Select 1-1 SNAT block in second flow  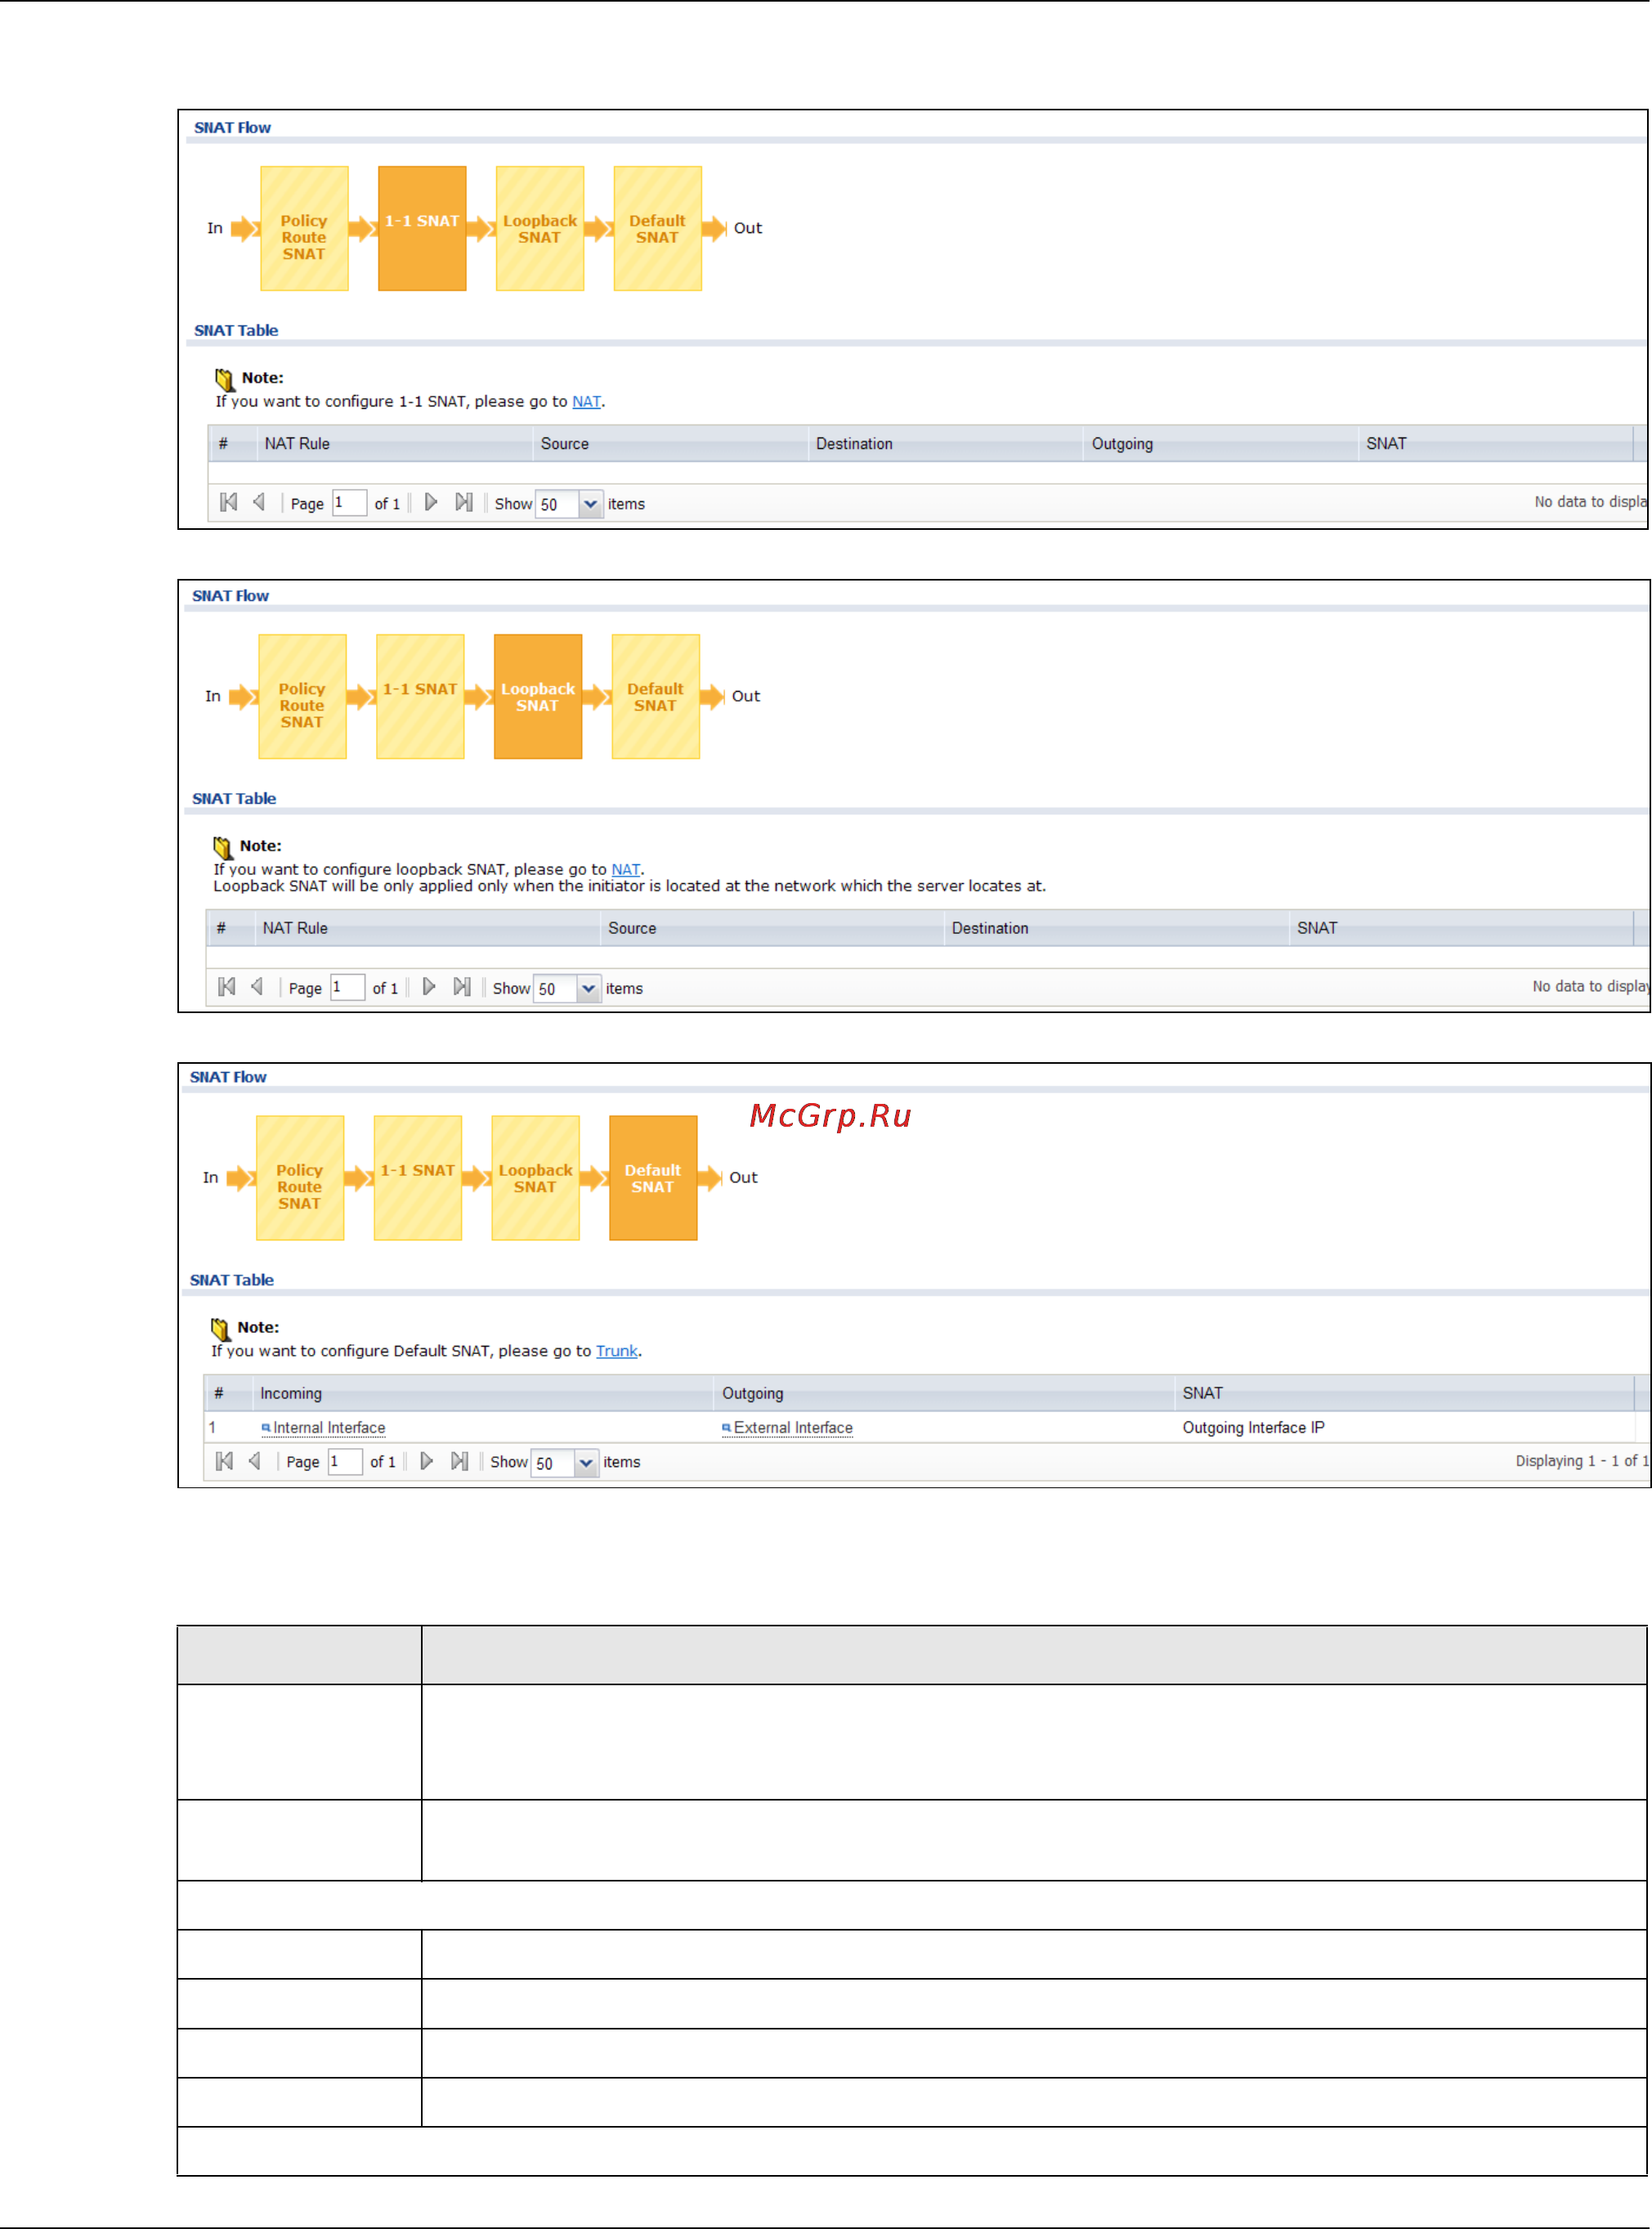[x=420, y=697]
